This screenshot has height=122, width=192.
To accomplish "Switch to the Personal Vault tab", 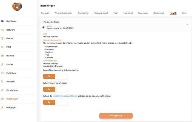I will tap(101, 13).
